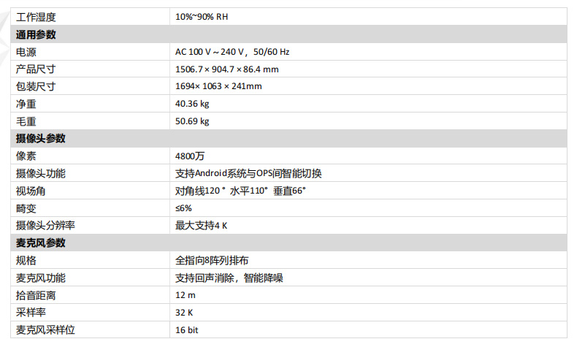This screenshot has width=577, height=347.
Task: Click the ≤6% distortion value
Action: click(x=183, y=208)
